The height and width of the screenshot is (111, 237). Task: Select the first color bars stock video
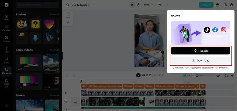[29, 62]
